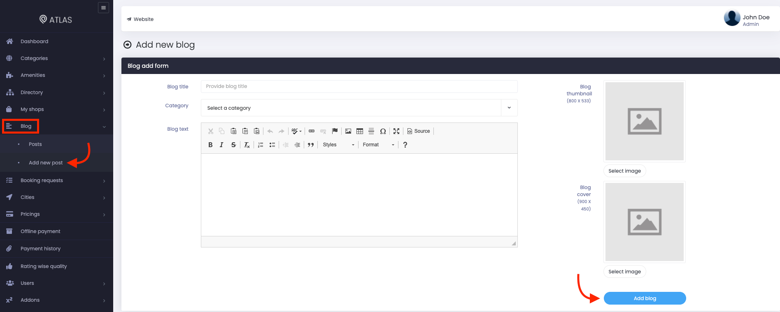Open the John Doe profile menu
This screenshot has height=312, width=780.
click(x=747, y=18)
